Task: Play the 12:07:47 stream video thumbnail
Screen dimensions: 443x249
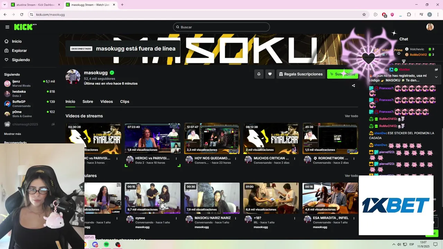Action: (212, 138)
